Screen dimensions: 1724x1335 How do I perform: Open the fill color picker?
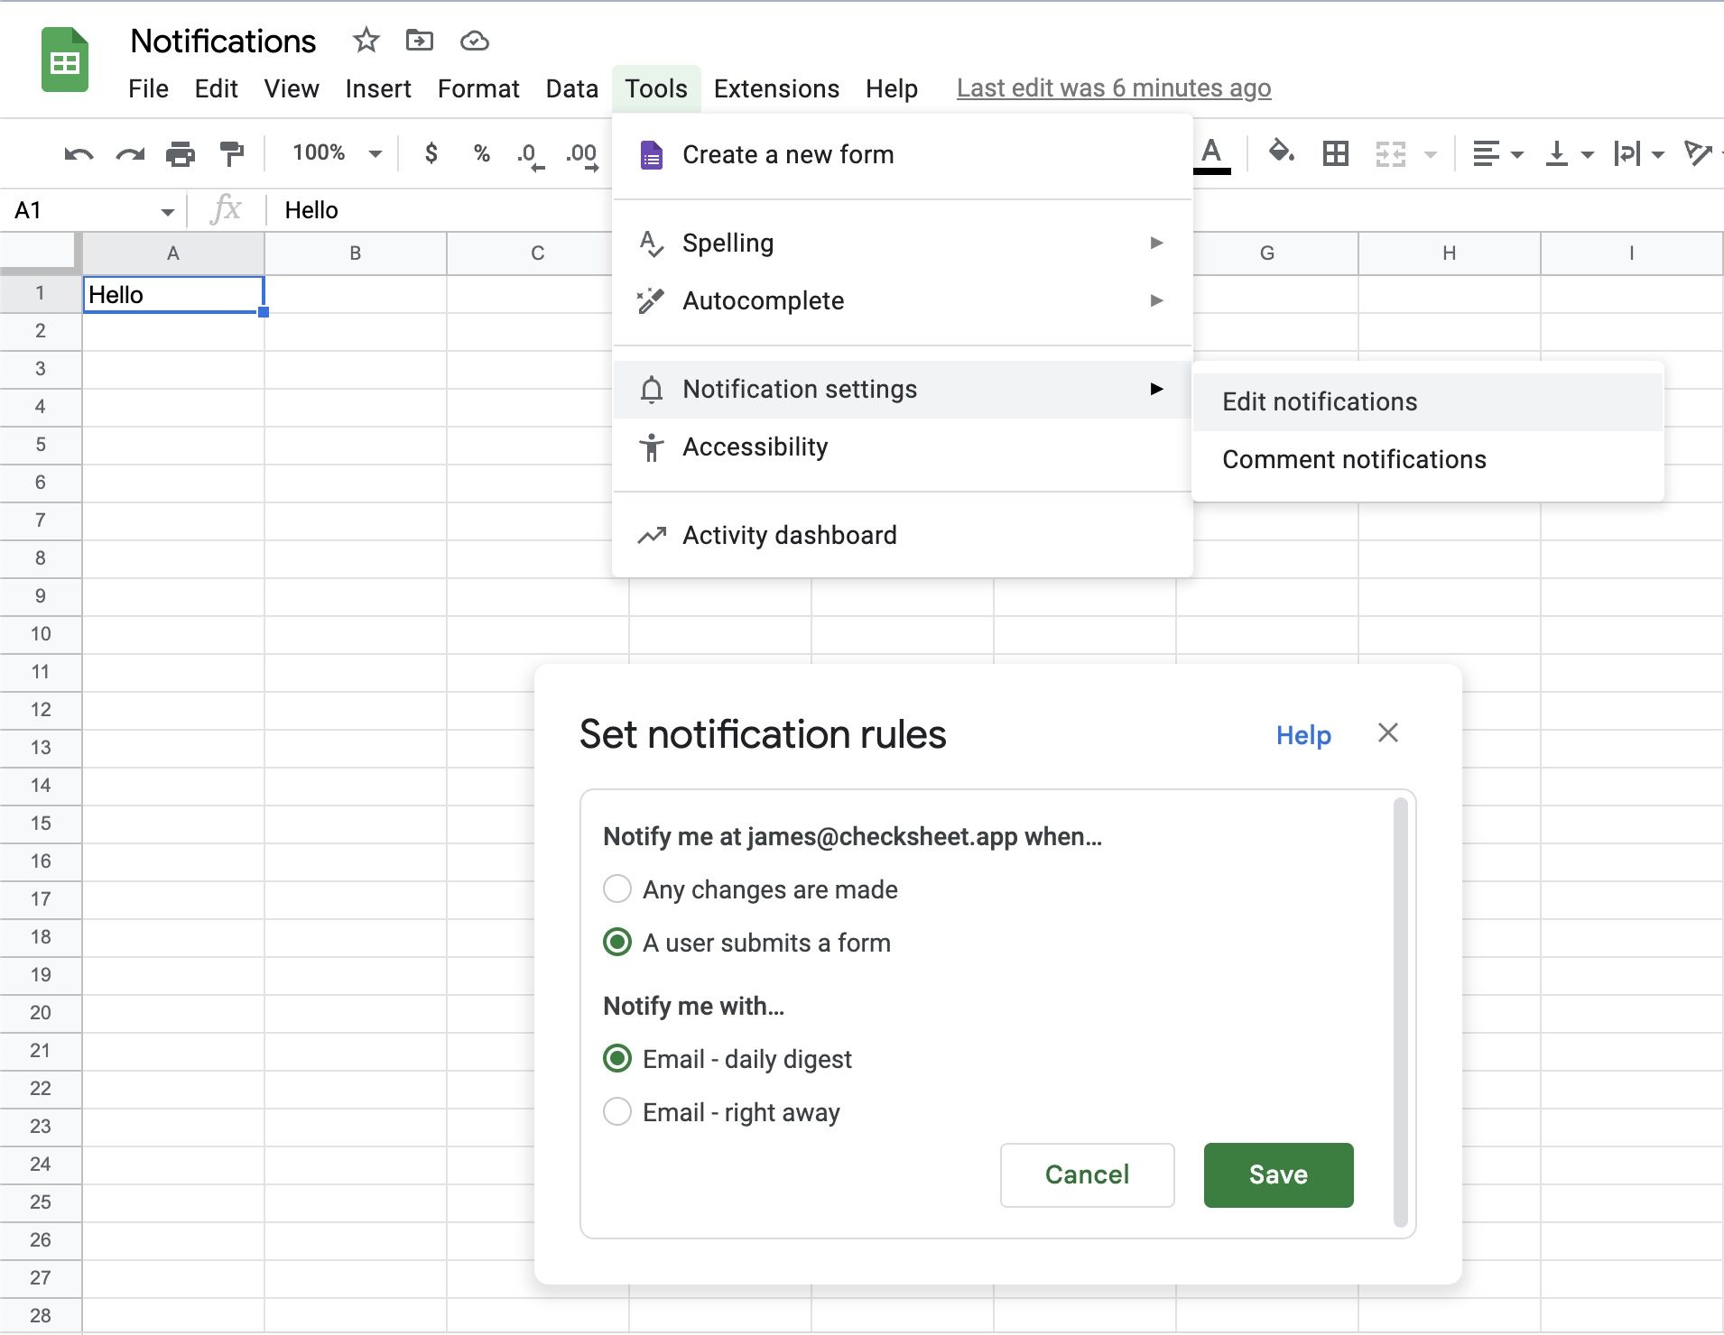click(1282, 152)
